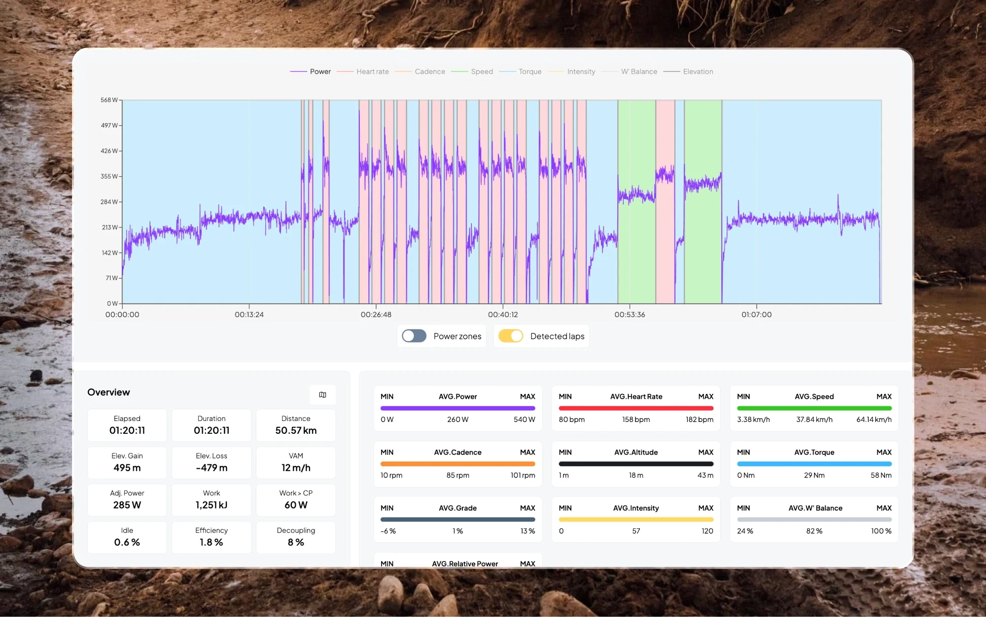Click the Elevation legend line icon

point(671,71)
